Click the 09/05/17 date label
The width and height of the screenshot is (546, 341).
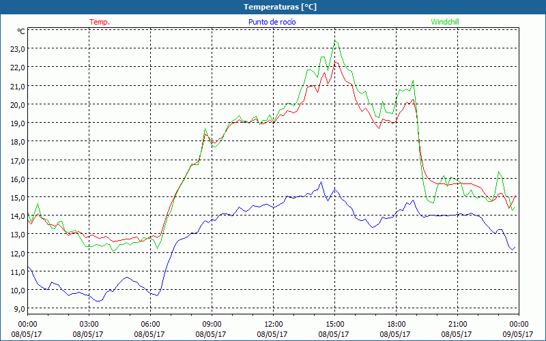518,334
